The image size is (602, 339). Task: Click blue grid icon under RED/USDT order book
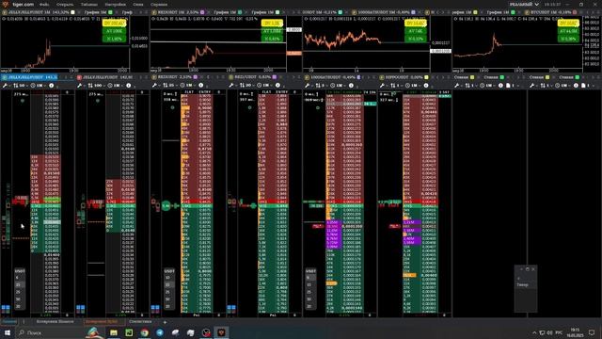pyautogui.click(x=231, y=308)
